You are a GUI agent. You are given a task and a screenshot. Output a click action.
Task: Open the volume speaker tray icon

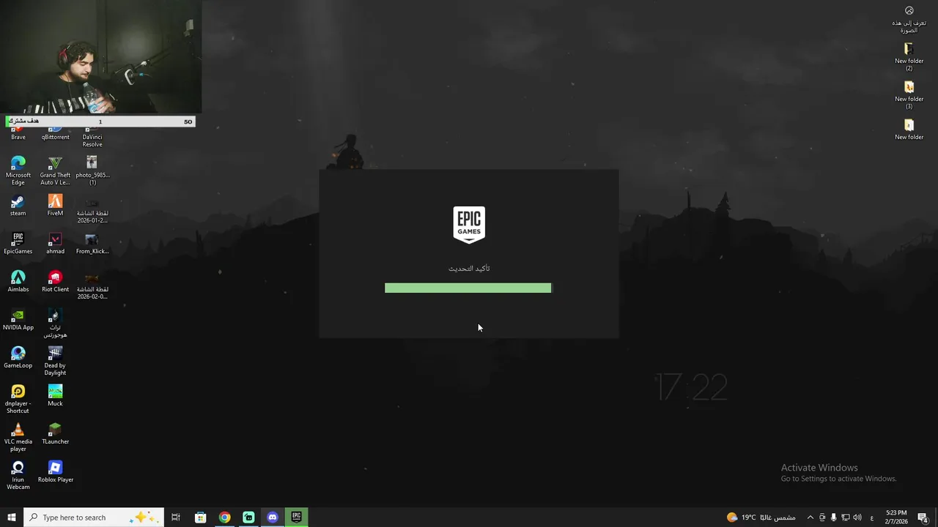[857, 517]
